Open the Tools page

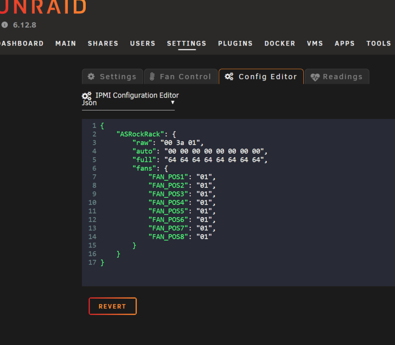coord(378,44)
